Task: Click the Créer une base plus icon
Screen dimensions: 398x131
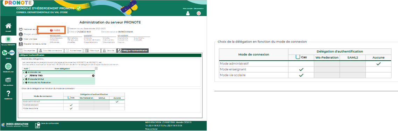Action: click(x=21, y=39)
